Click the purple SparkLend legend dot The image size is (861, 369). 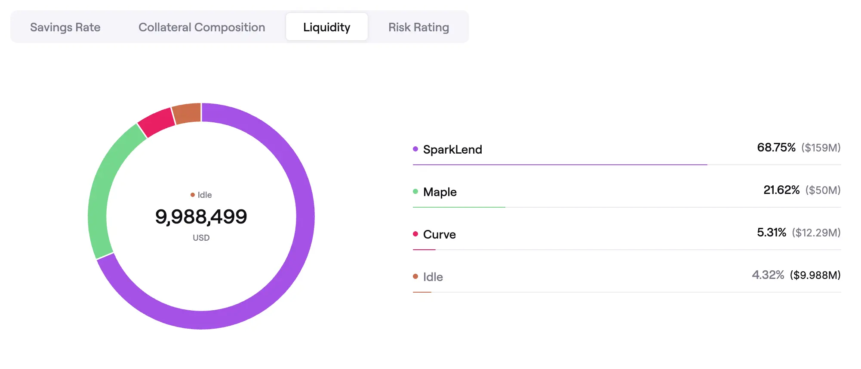point(415,149)
